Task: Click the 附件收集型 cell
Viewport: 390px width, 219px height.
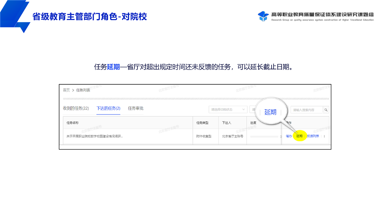Action: 204,136
